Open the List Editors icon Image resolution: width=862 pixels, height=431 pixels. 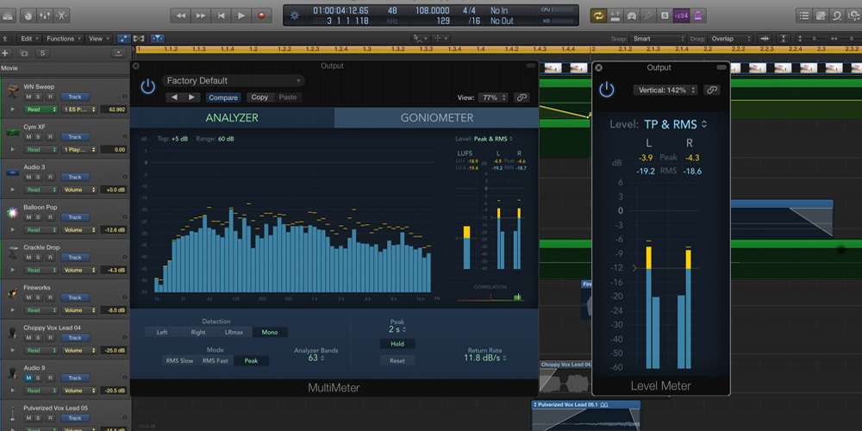(804, 16)
